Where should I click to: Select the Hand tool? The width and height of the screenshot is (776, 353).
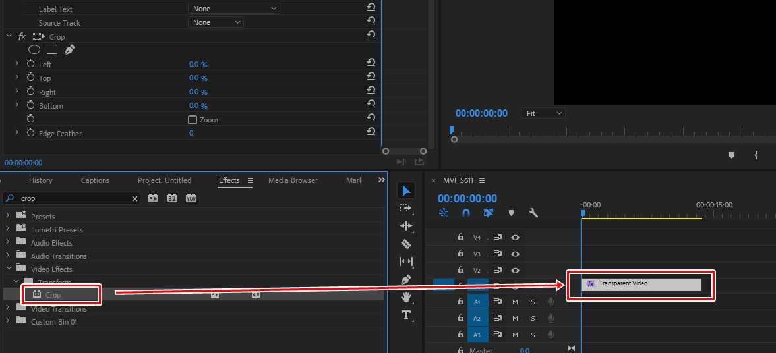coord(406,297)
